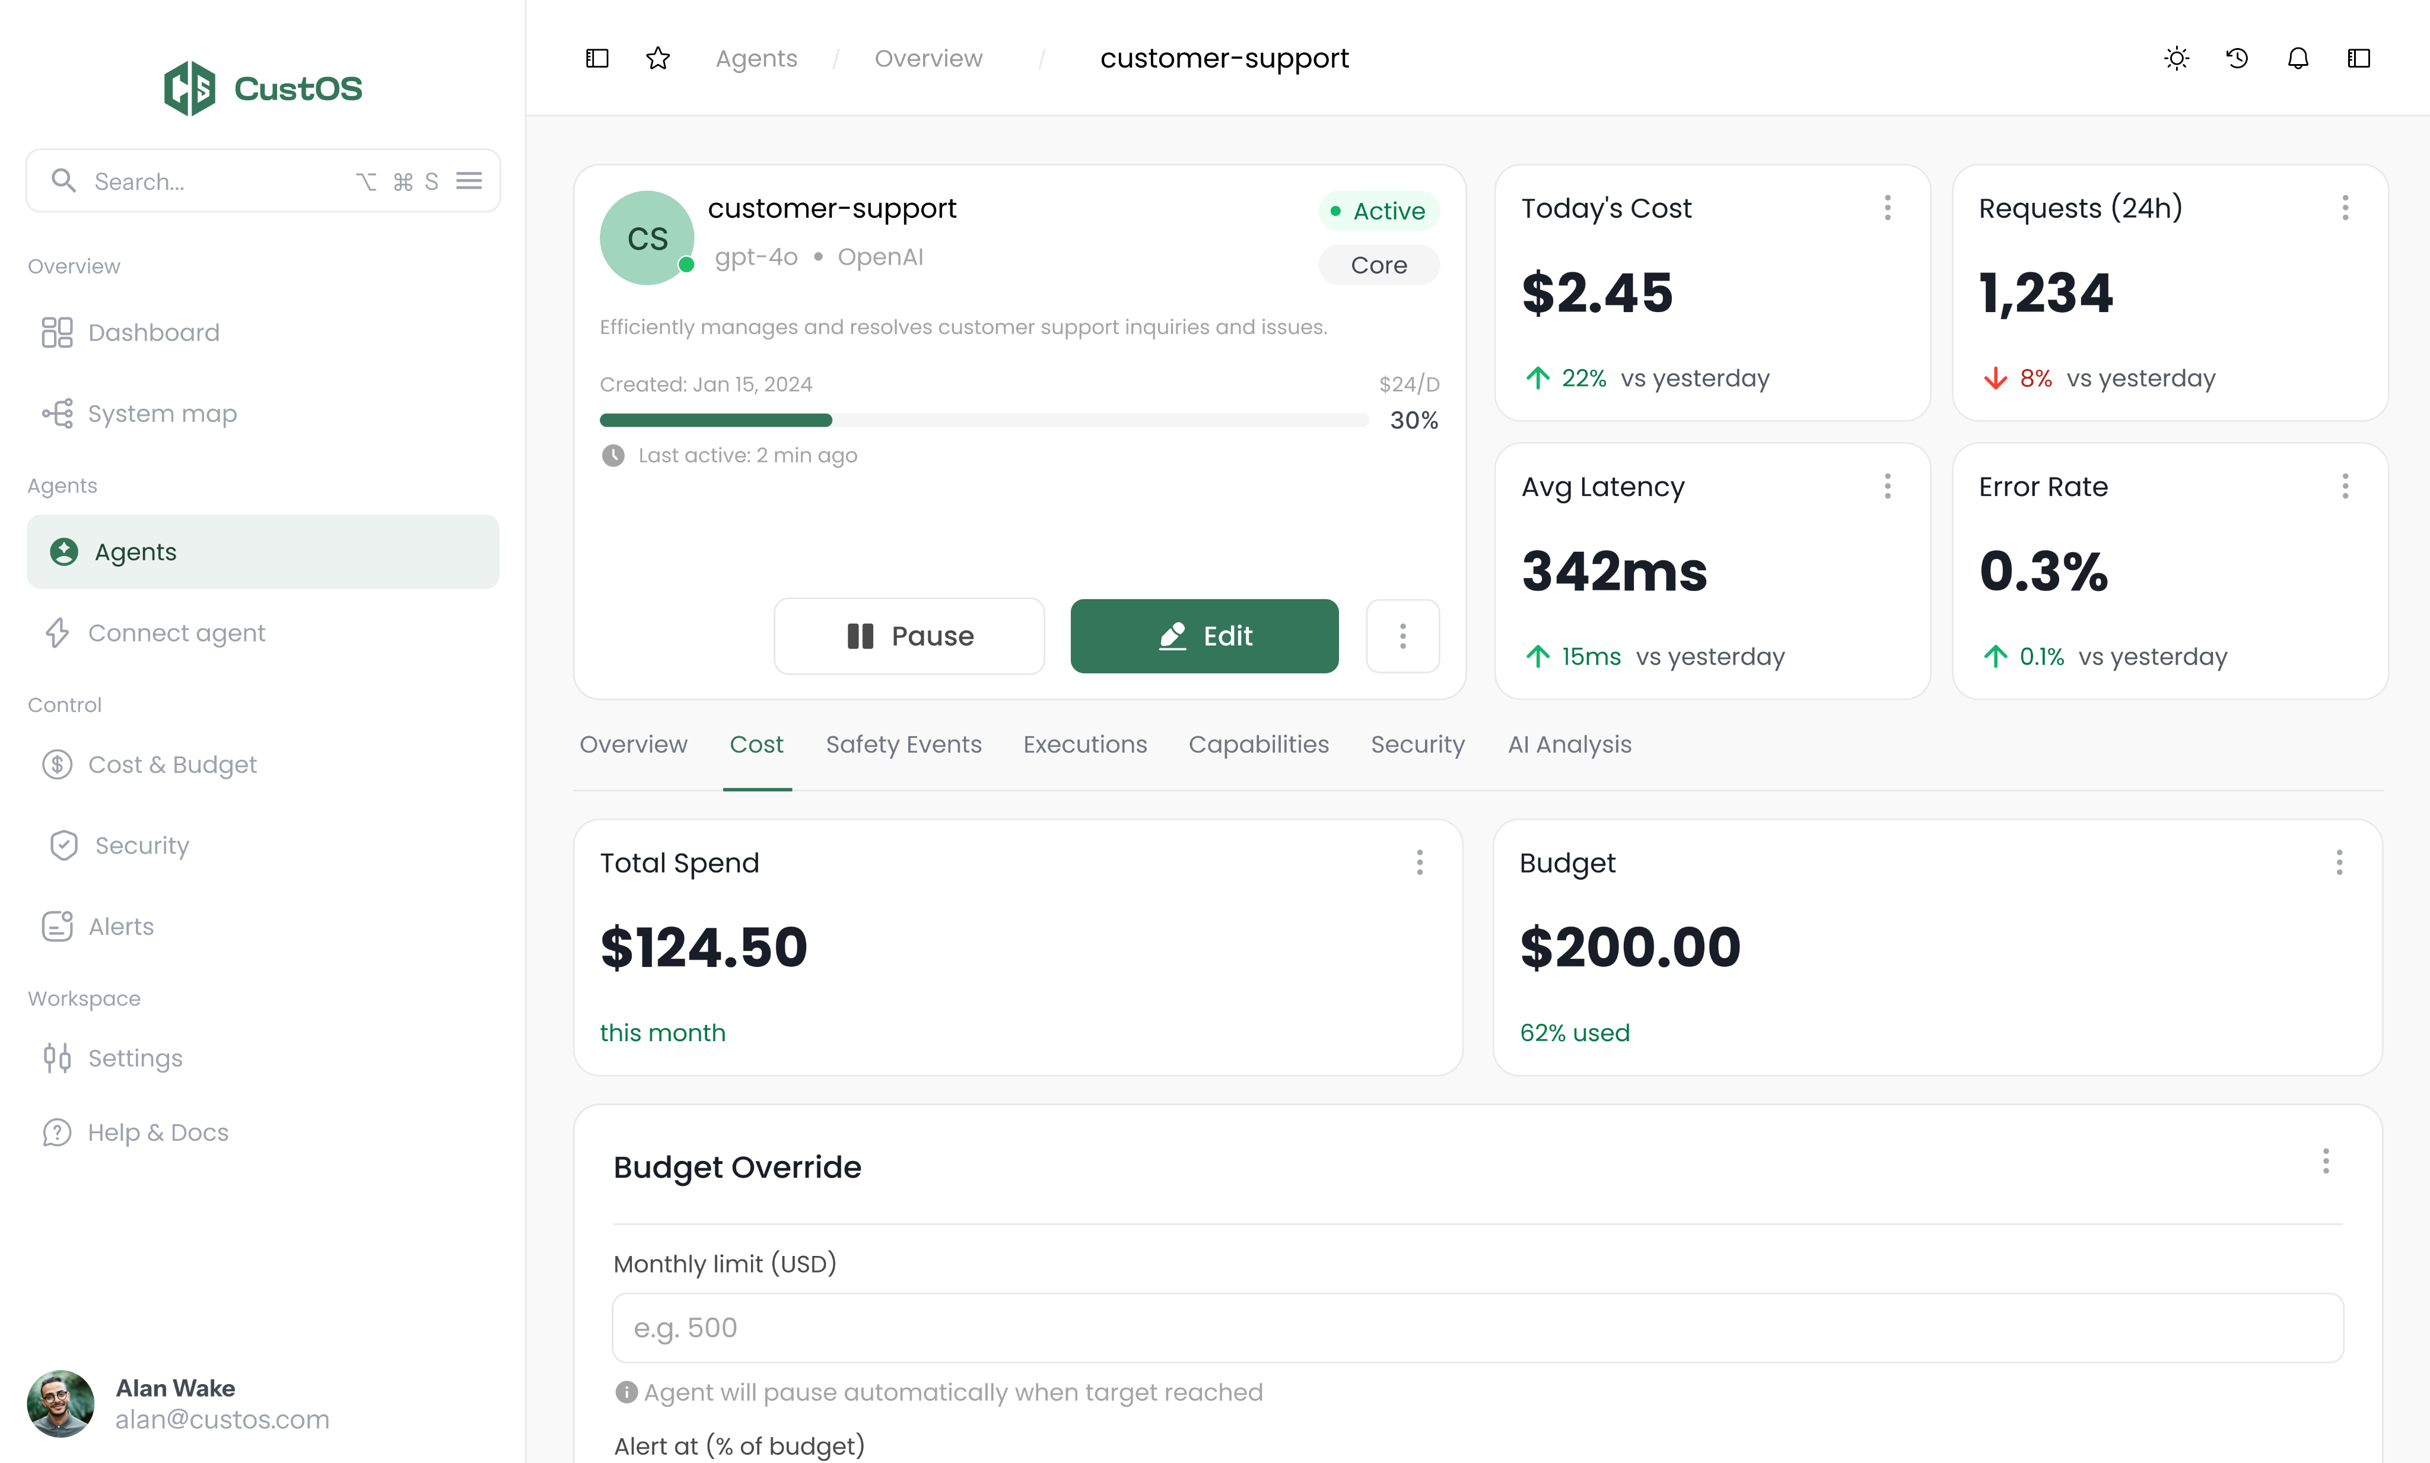Image resolution: width=2430 pixels, height=1463 pixels.
Task: Select the Cost tab
Action: point(756,745)
